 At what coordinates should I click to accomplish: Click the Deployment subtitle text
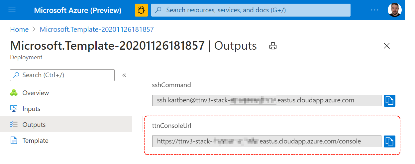tap(26, 57)
